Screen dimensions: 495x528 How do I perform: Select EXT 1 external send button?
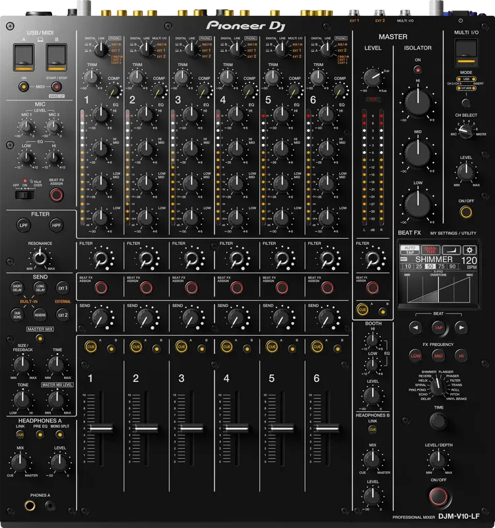tap(63, 288)
